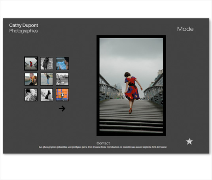
Task: Select black-and-white thumbnail of woman in long coat
Action: click(47, 64)
